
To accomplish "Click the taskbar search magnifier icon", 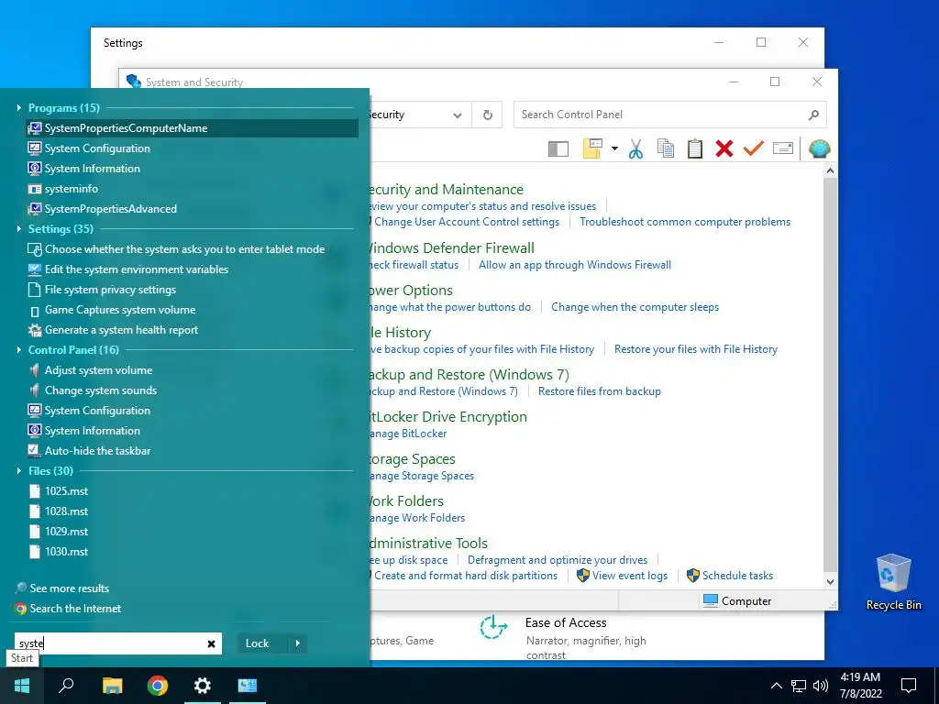I will pyautogui.click(x=66, y=686).
